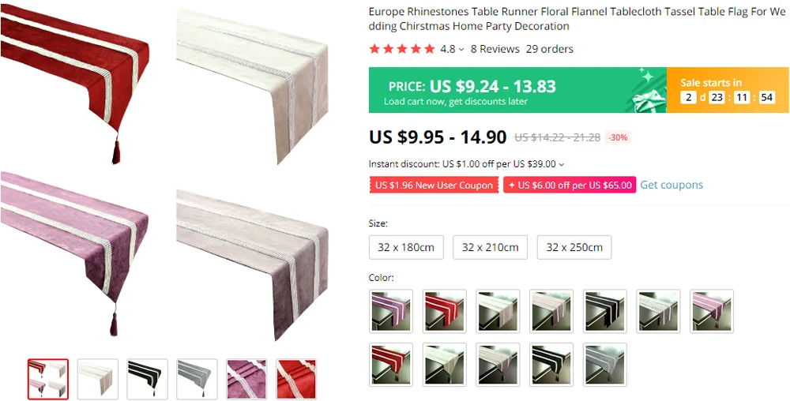Image resolution: width=790 pixels, height=401 pixels.
Task: Select the black swatch in the second color row
Action: [x=551, y=364]
